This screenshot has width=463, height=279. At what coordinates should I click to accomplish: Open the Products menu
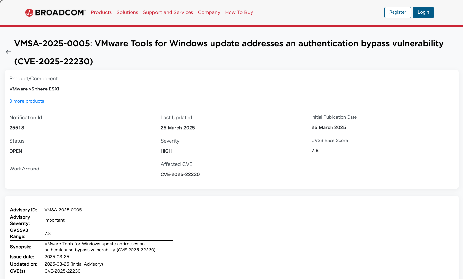[x=101, y=12]
